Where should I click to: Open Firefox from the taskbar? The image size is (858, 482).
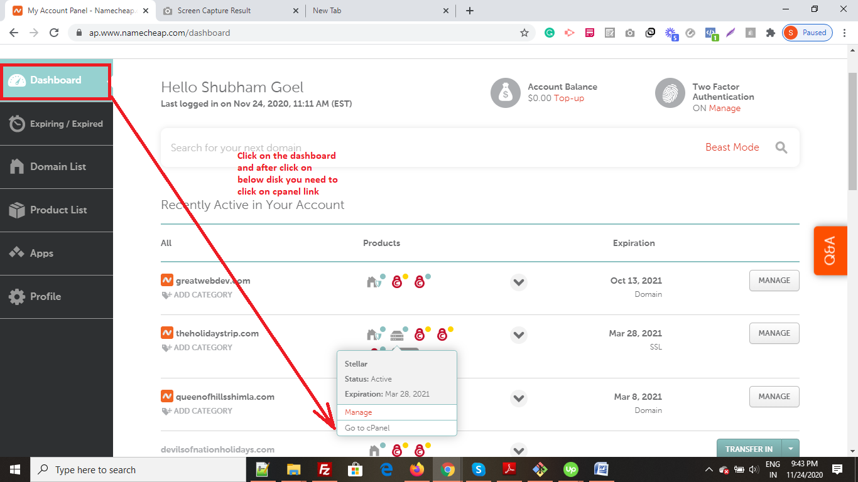[x=416, y=469]
